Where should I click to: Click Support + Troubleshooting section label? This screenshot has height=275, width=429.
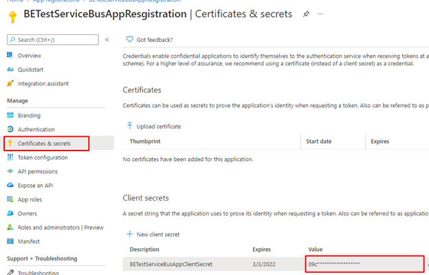(x=42, y=258)
